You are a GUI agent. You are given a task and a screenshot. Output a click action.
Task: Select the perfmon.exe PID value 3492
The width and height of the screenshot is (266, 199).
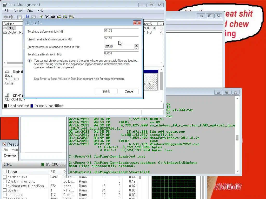pyautogui.click(x=54, y=177)
